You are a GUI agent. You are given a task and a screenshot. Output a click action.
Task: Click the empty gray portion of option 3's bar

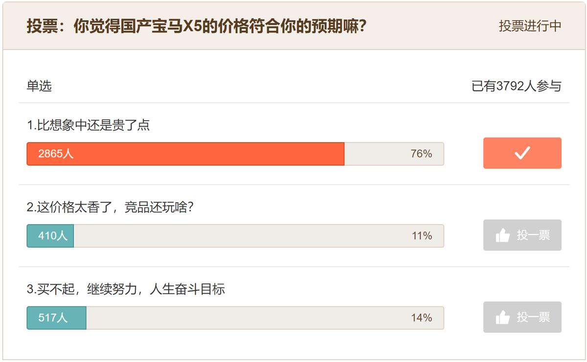click(x=245, y=318)
